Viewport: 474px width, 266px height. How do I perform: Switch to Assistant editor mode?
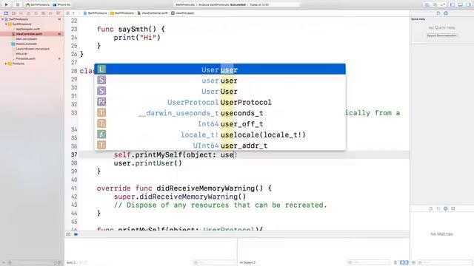(435, 5)
